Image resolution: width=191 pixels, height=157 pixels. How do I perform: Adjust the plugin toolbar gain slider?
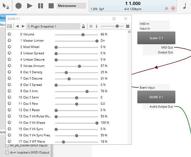tap(117, 26)
